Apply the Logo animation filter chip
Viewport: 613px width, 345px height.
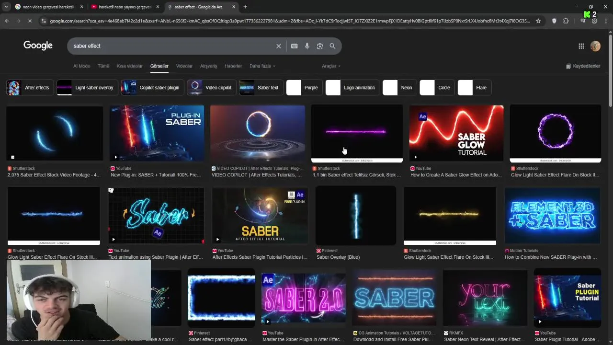352,88
